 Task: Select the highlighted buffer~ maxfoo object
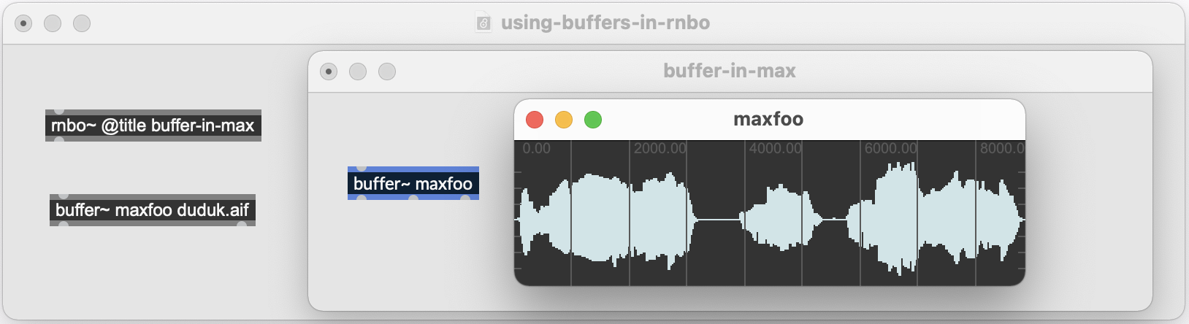413,183
